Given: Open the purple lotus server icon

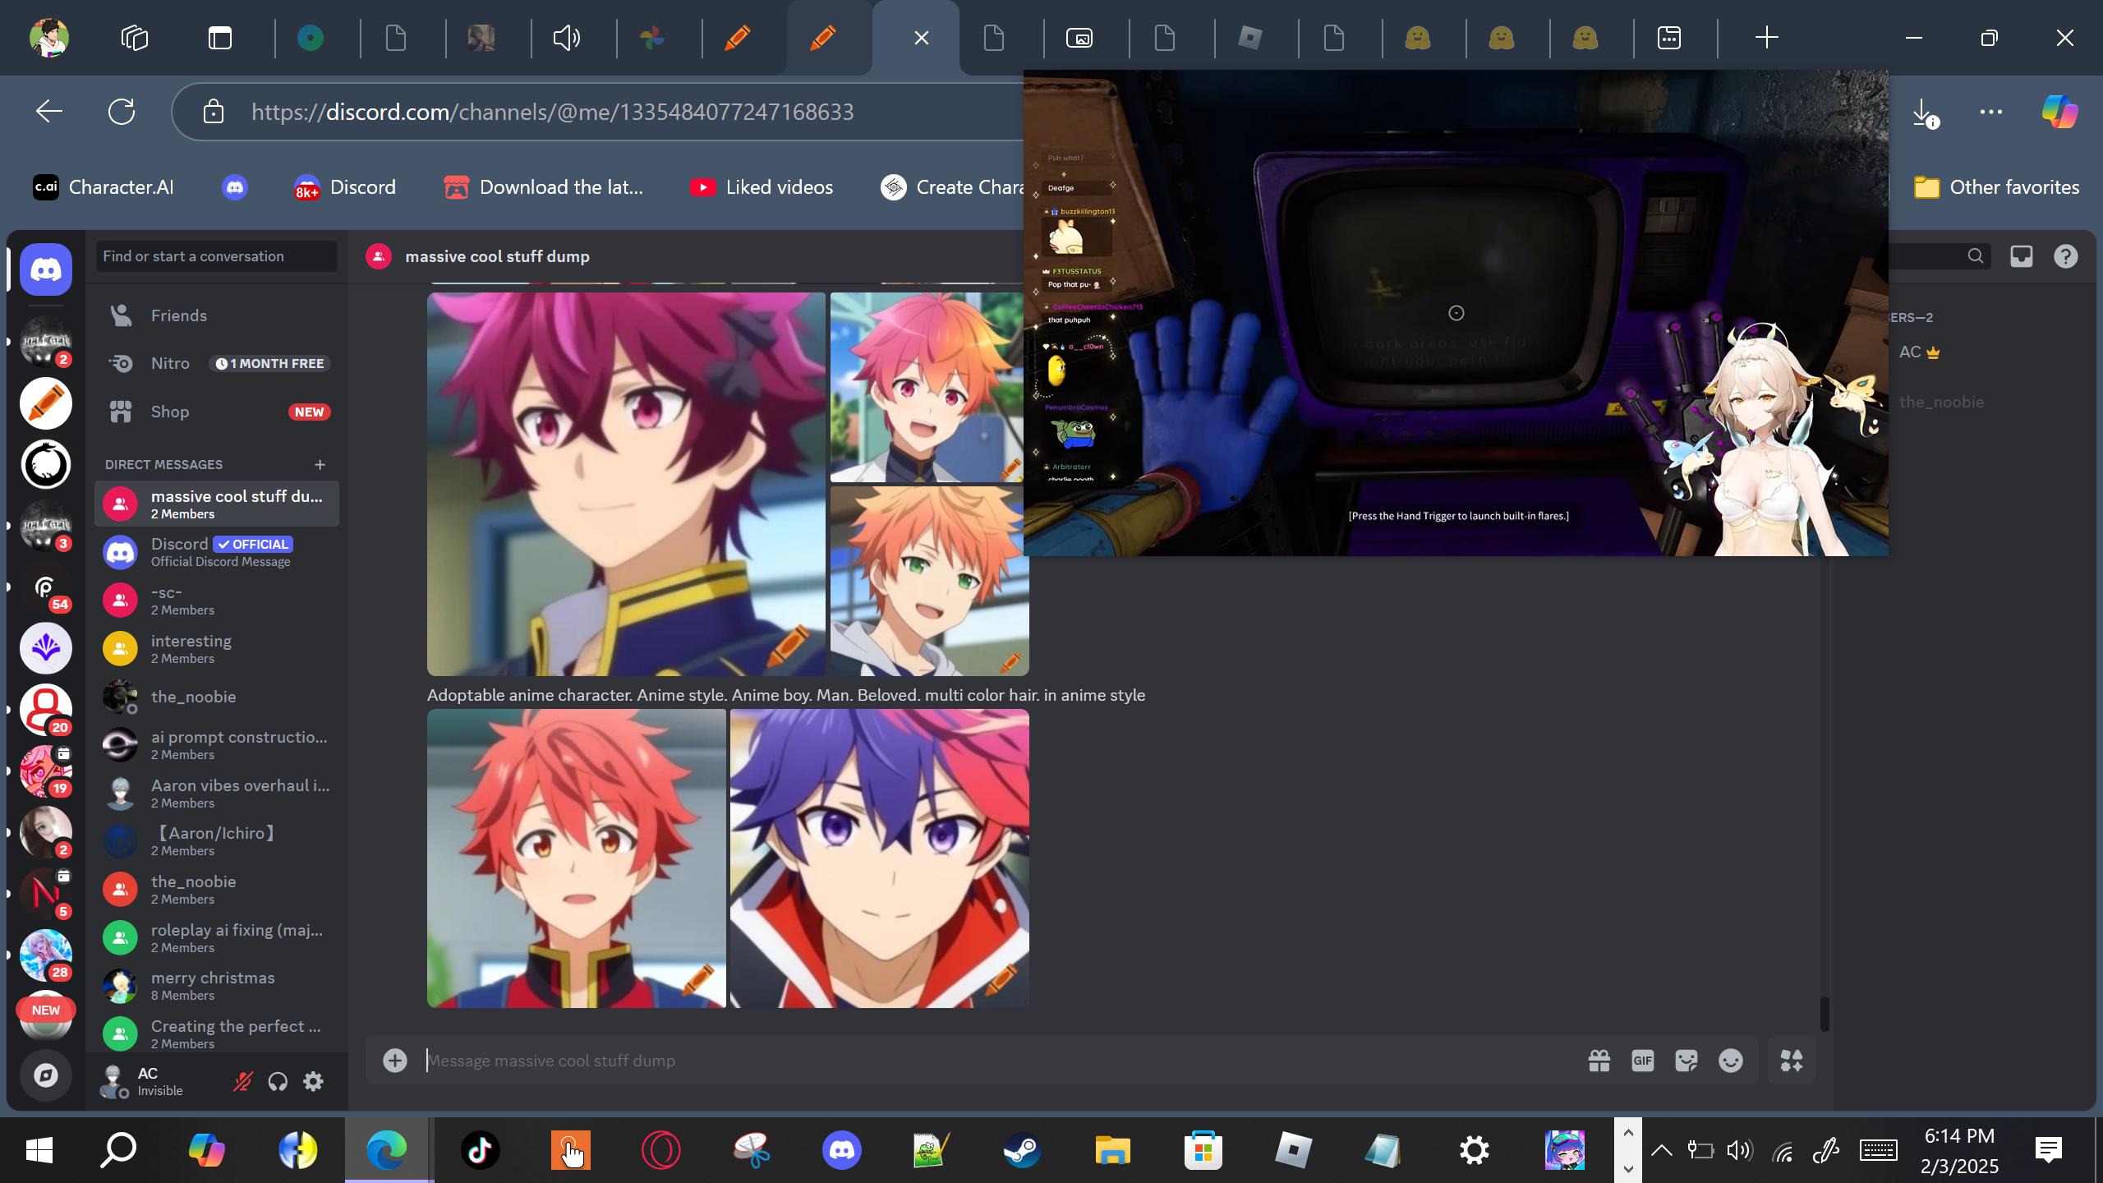Looking at the screenshot, I should [x=46, y=648].
